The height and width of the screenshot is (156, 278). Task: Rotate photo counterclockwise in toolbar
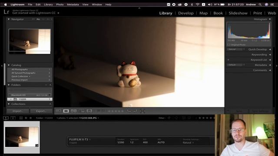pos(129,111)
